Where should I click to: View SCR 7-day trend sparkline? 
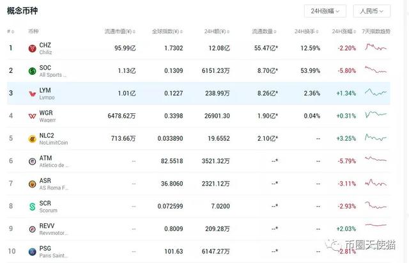tap(376, 205)
